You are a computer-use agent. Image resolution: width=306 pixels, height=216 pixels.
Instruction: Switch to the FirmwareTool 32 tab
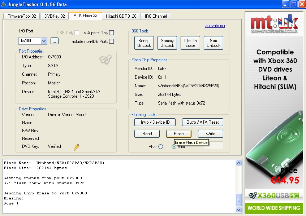point(22,16)
